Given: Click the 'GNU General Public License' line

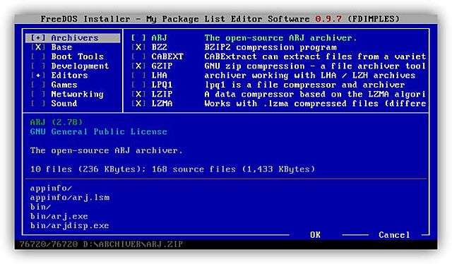Looking at the screenshot, I should click(x=99, y=132).
